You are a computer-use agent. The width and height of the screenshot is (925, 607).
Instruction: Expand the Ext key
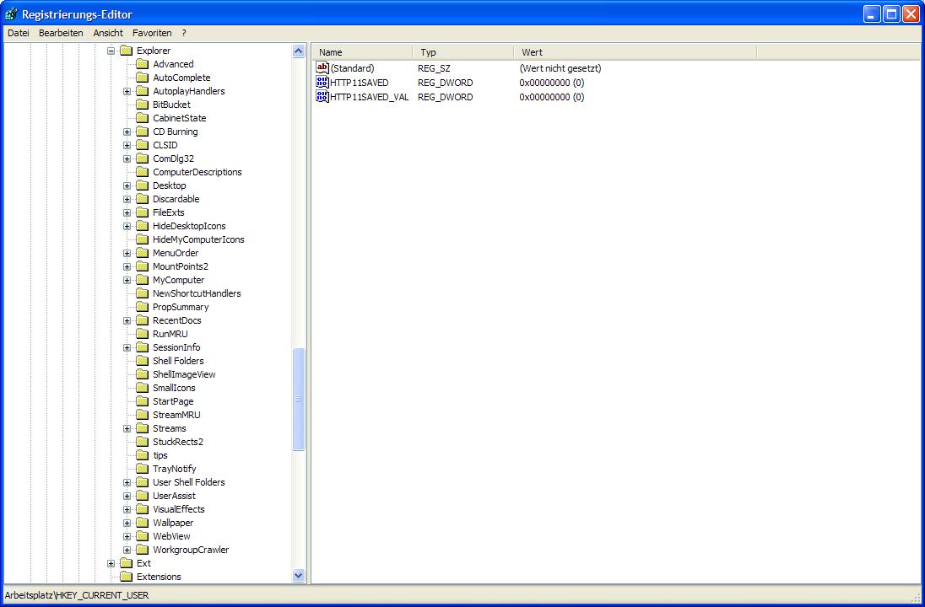[x=111, y=563]
